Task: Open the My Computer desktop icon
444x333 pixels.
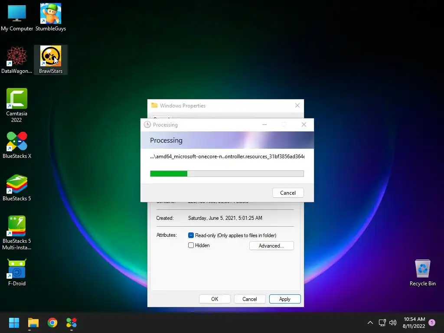Action: [17, 17]
